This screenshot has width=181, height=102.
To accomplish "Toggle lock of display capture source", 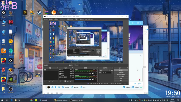I will point(73,77).
